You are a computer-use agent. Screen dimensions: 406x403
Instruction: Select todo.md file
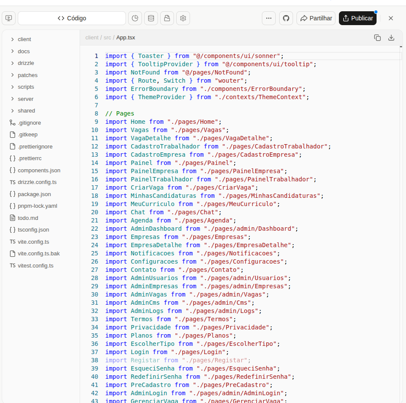pyautogui.click(x=28, y=218)
